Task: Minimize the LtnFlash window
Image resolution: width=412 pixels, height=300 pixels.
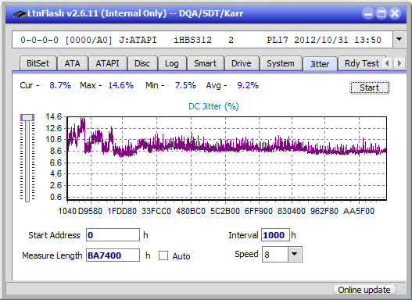Action: point(368,13)
